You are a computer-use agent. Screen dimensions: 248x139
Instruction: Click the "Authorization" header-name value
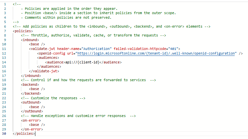tap(96, 49)
